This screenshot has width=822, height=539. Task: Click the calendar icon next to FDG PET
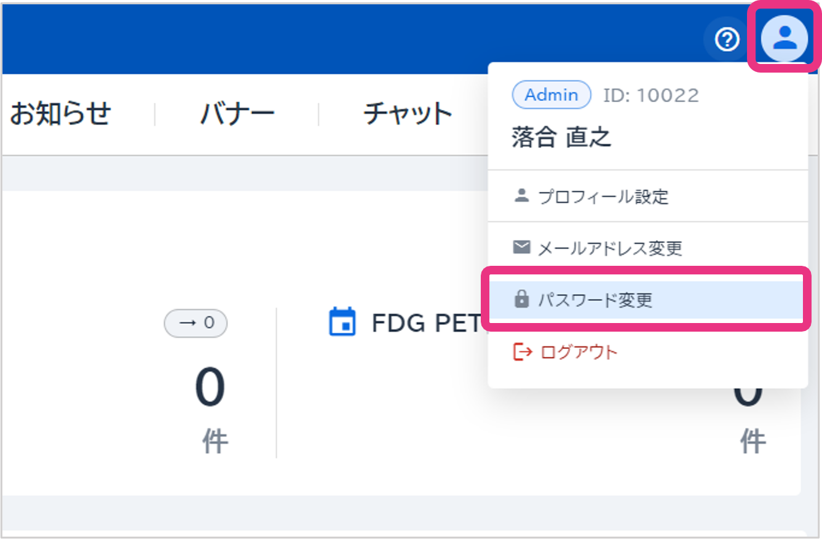(342, 322)
